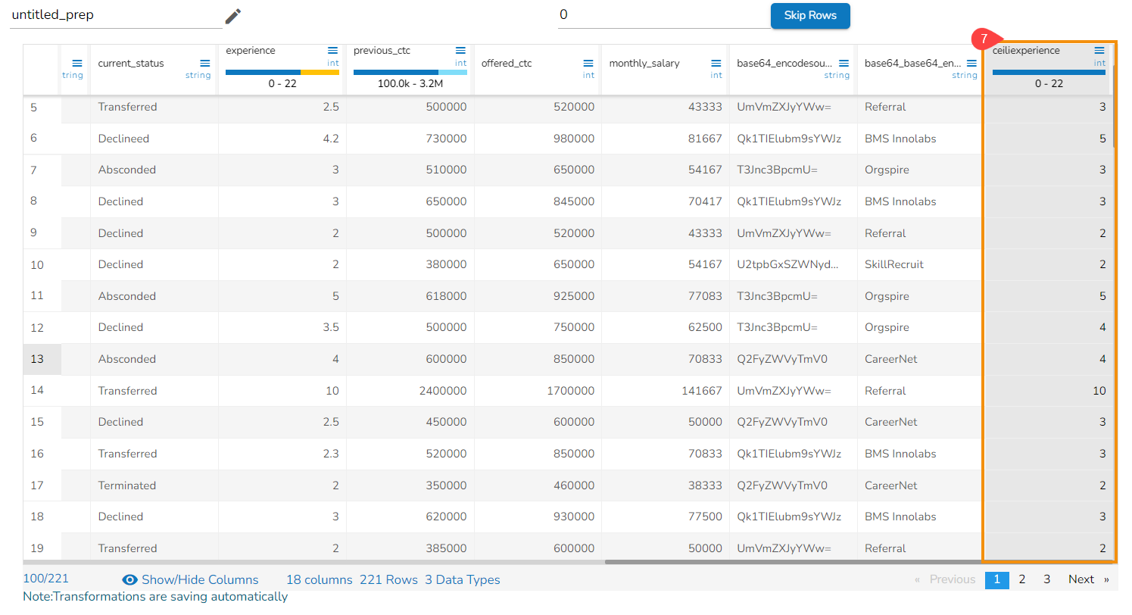The image size is (1132, 615).
Task: Click the pencil edit name icon
Action: point(233,16)
